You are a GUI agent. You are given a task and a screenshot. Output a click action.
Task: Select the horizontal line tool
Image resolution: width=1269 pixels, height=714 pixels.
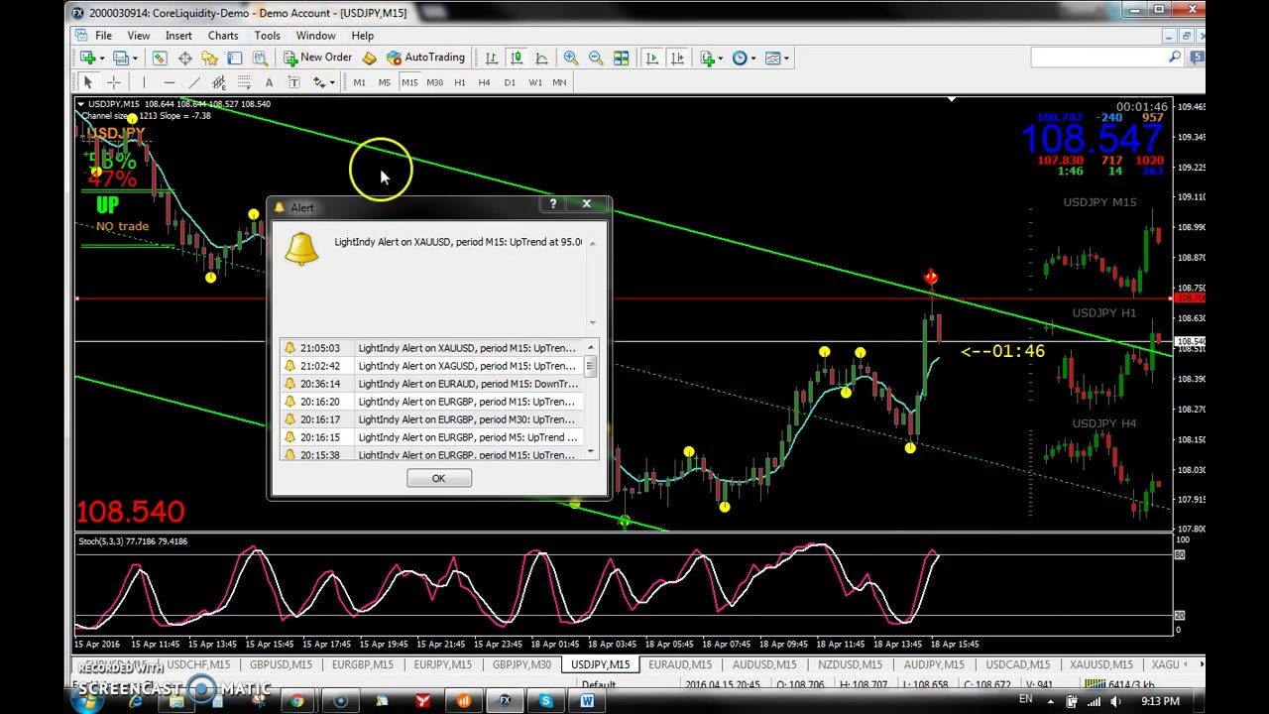click(x=169, y=82)
